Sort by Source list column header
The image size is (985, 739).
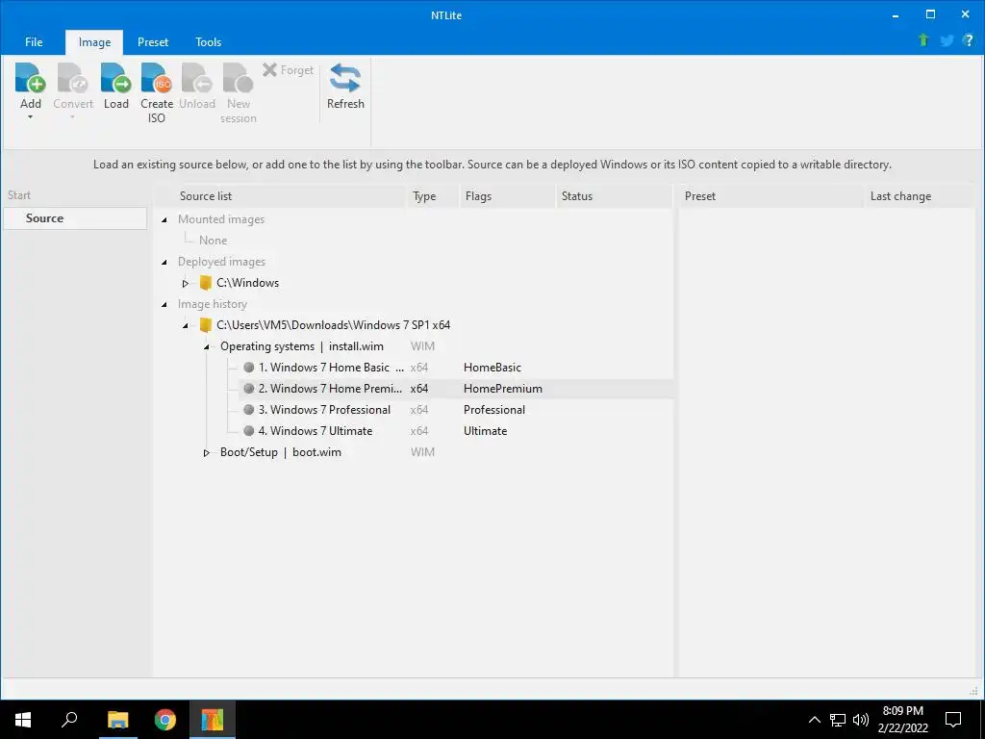click(280, 196)
